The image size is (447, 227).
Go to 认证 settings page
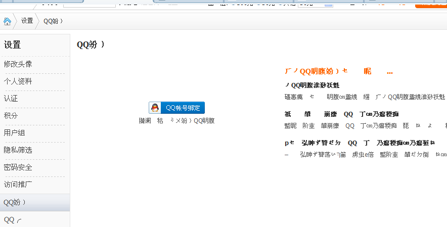click(x=11, y=99)
